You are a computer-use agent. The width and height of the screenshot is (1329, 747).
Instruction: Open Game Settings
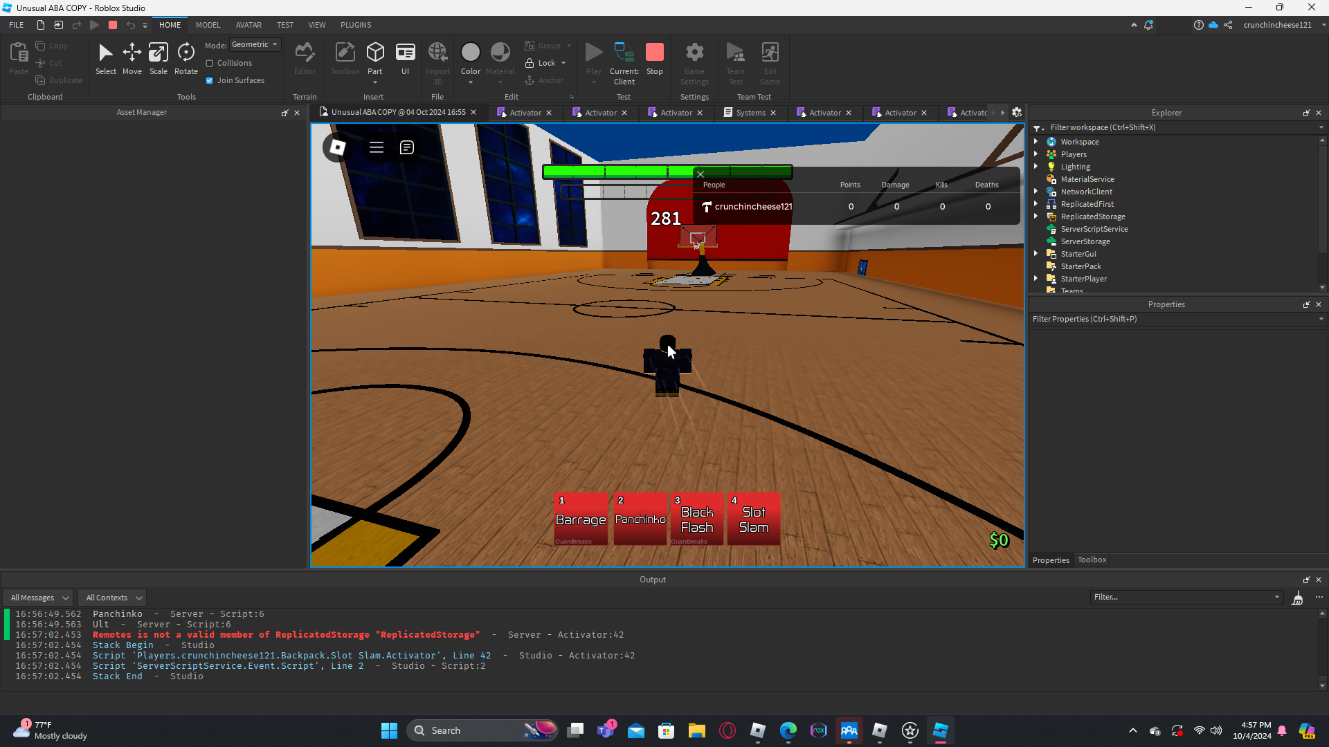tap(694, 62)
